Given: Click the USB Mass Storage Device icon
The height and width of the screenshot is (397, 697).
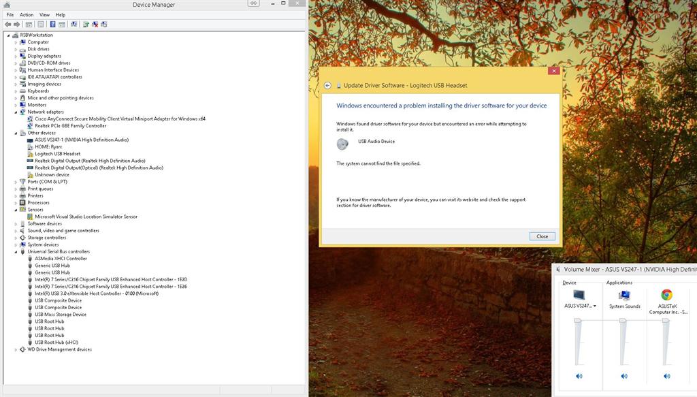Looking at the screenshot, I should [x=30, y=315].
